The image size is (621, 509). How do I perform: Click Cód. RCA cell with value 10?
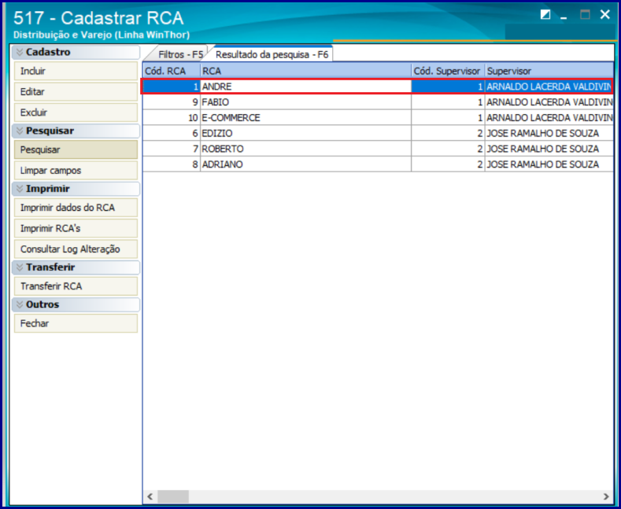(172, 117)
